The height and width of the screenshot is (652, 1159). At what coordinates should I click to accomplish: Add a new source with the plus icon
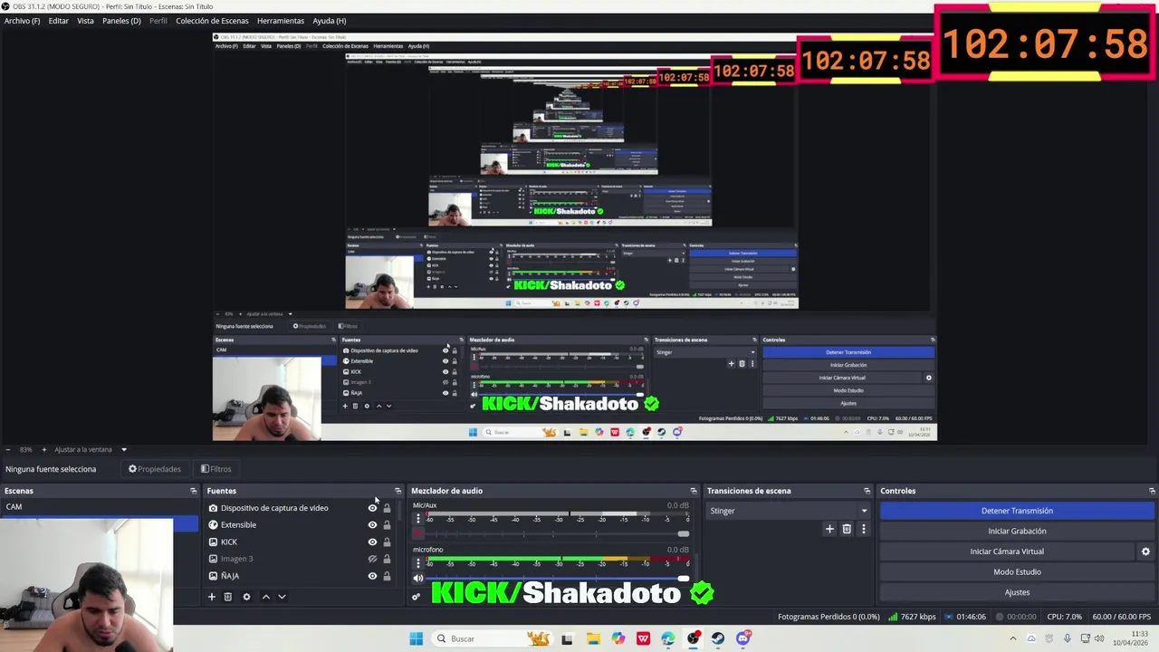[212, 597]
